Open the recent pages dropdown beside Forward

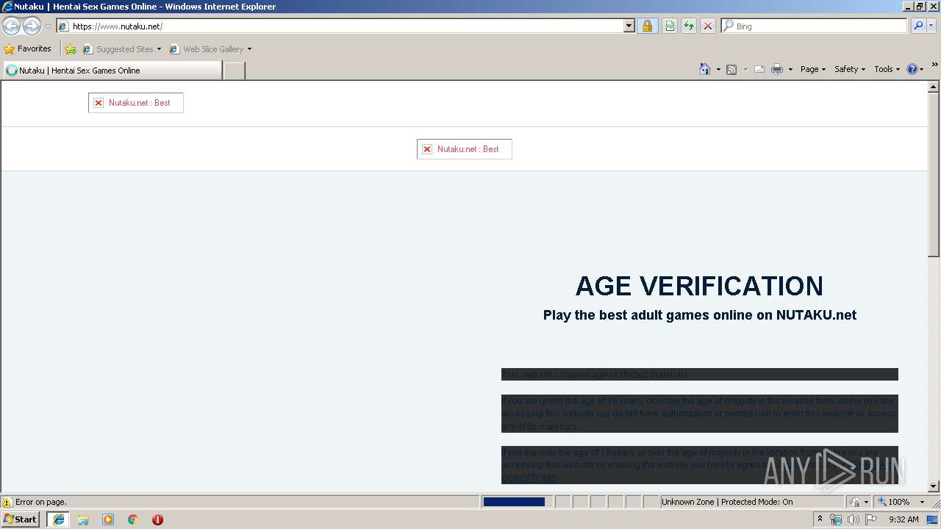(x=48, y=26)
